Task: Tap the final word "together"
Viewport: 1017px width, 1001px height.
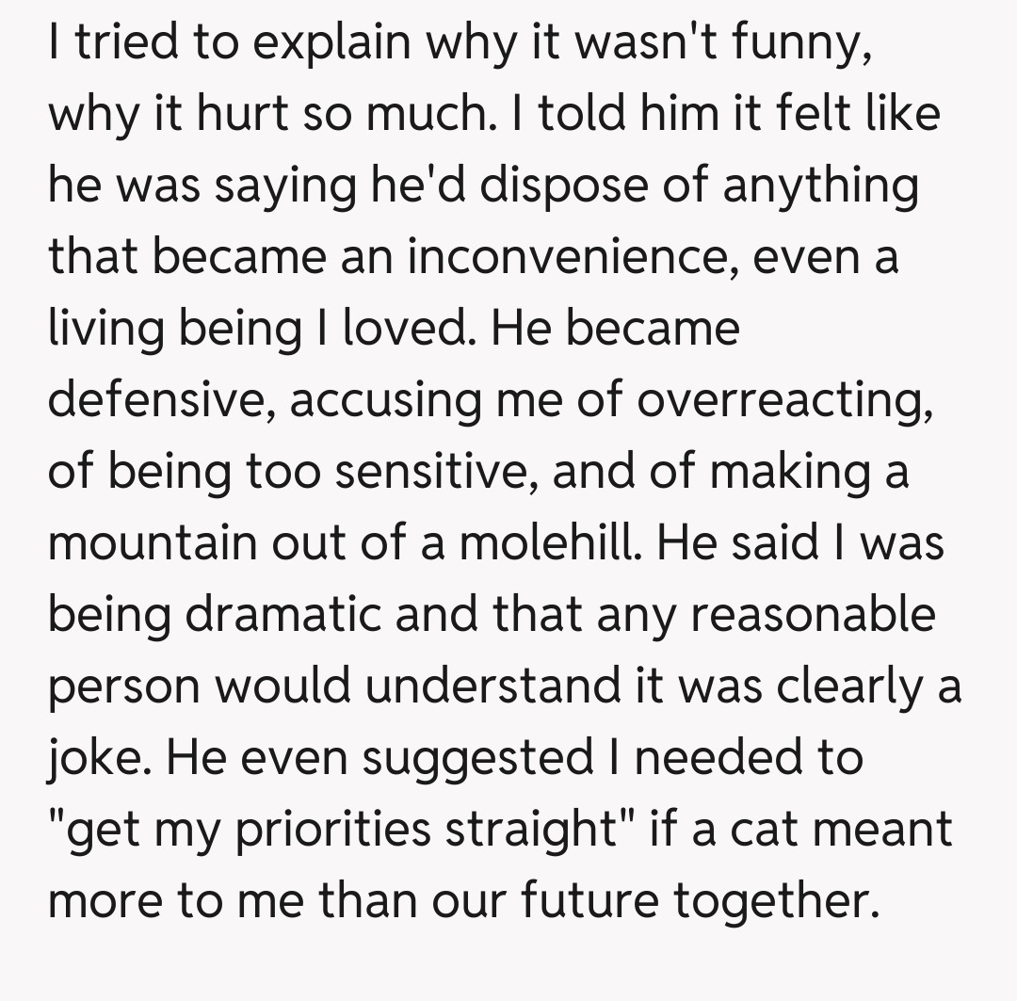Action: 775,899
